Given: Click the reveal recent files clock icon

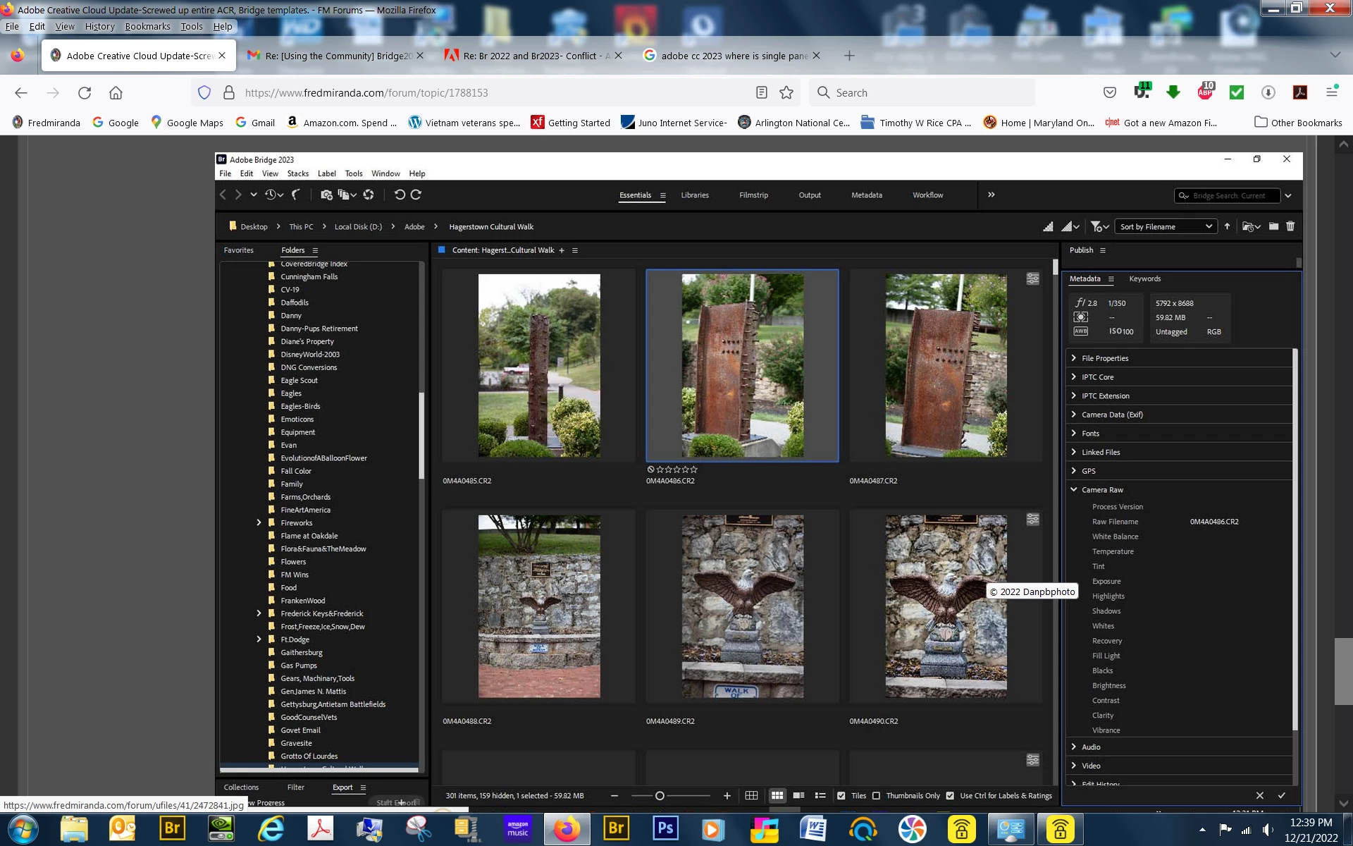Looking at the screenshot, I should 271,195.
